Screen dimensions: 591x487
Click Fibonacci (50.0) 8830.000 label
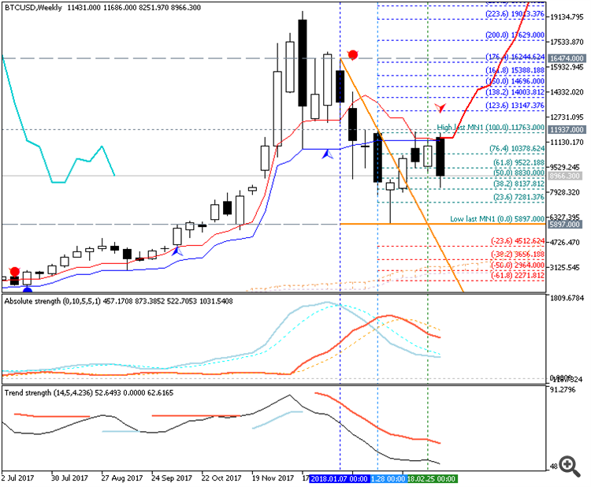tap(519, 173)
